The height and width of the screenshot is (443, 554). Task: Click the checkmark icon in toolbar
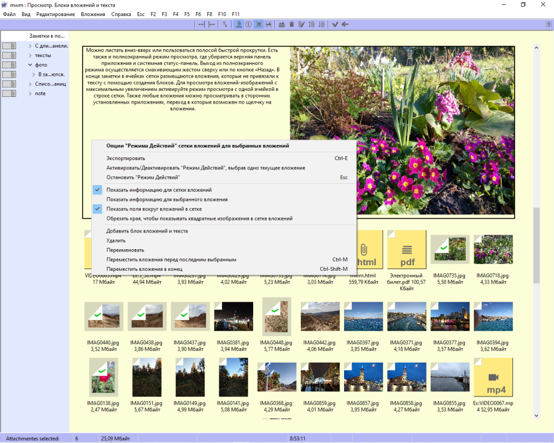click(x=335, y=24)
